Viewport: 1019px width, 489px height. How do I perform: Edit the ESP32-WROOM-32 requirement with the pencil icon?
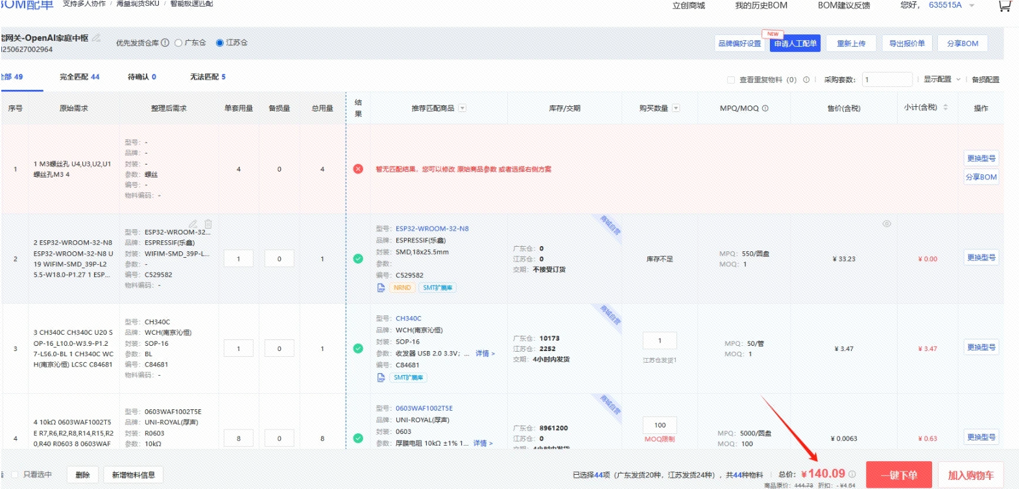(193, 224)
